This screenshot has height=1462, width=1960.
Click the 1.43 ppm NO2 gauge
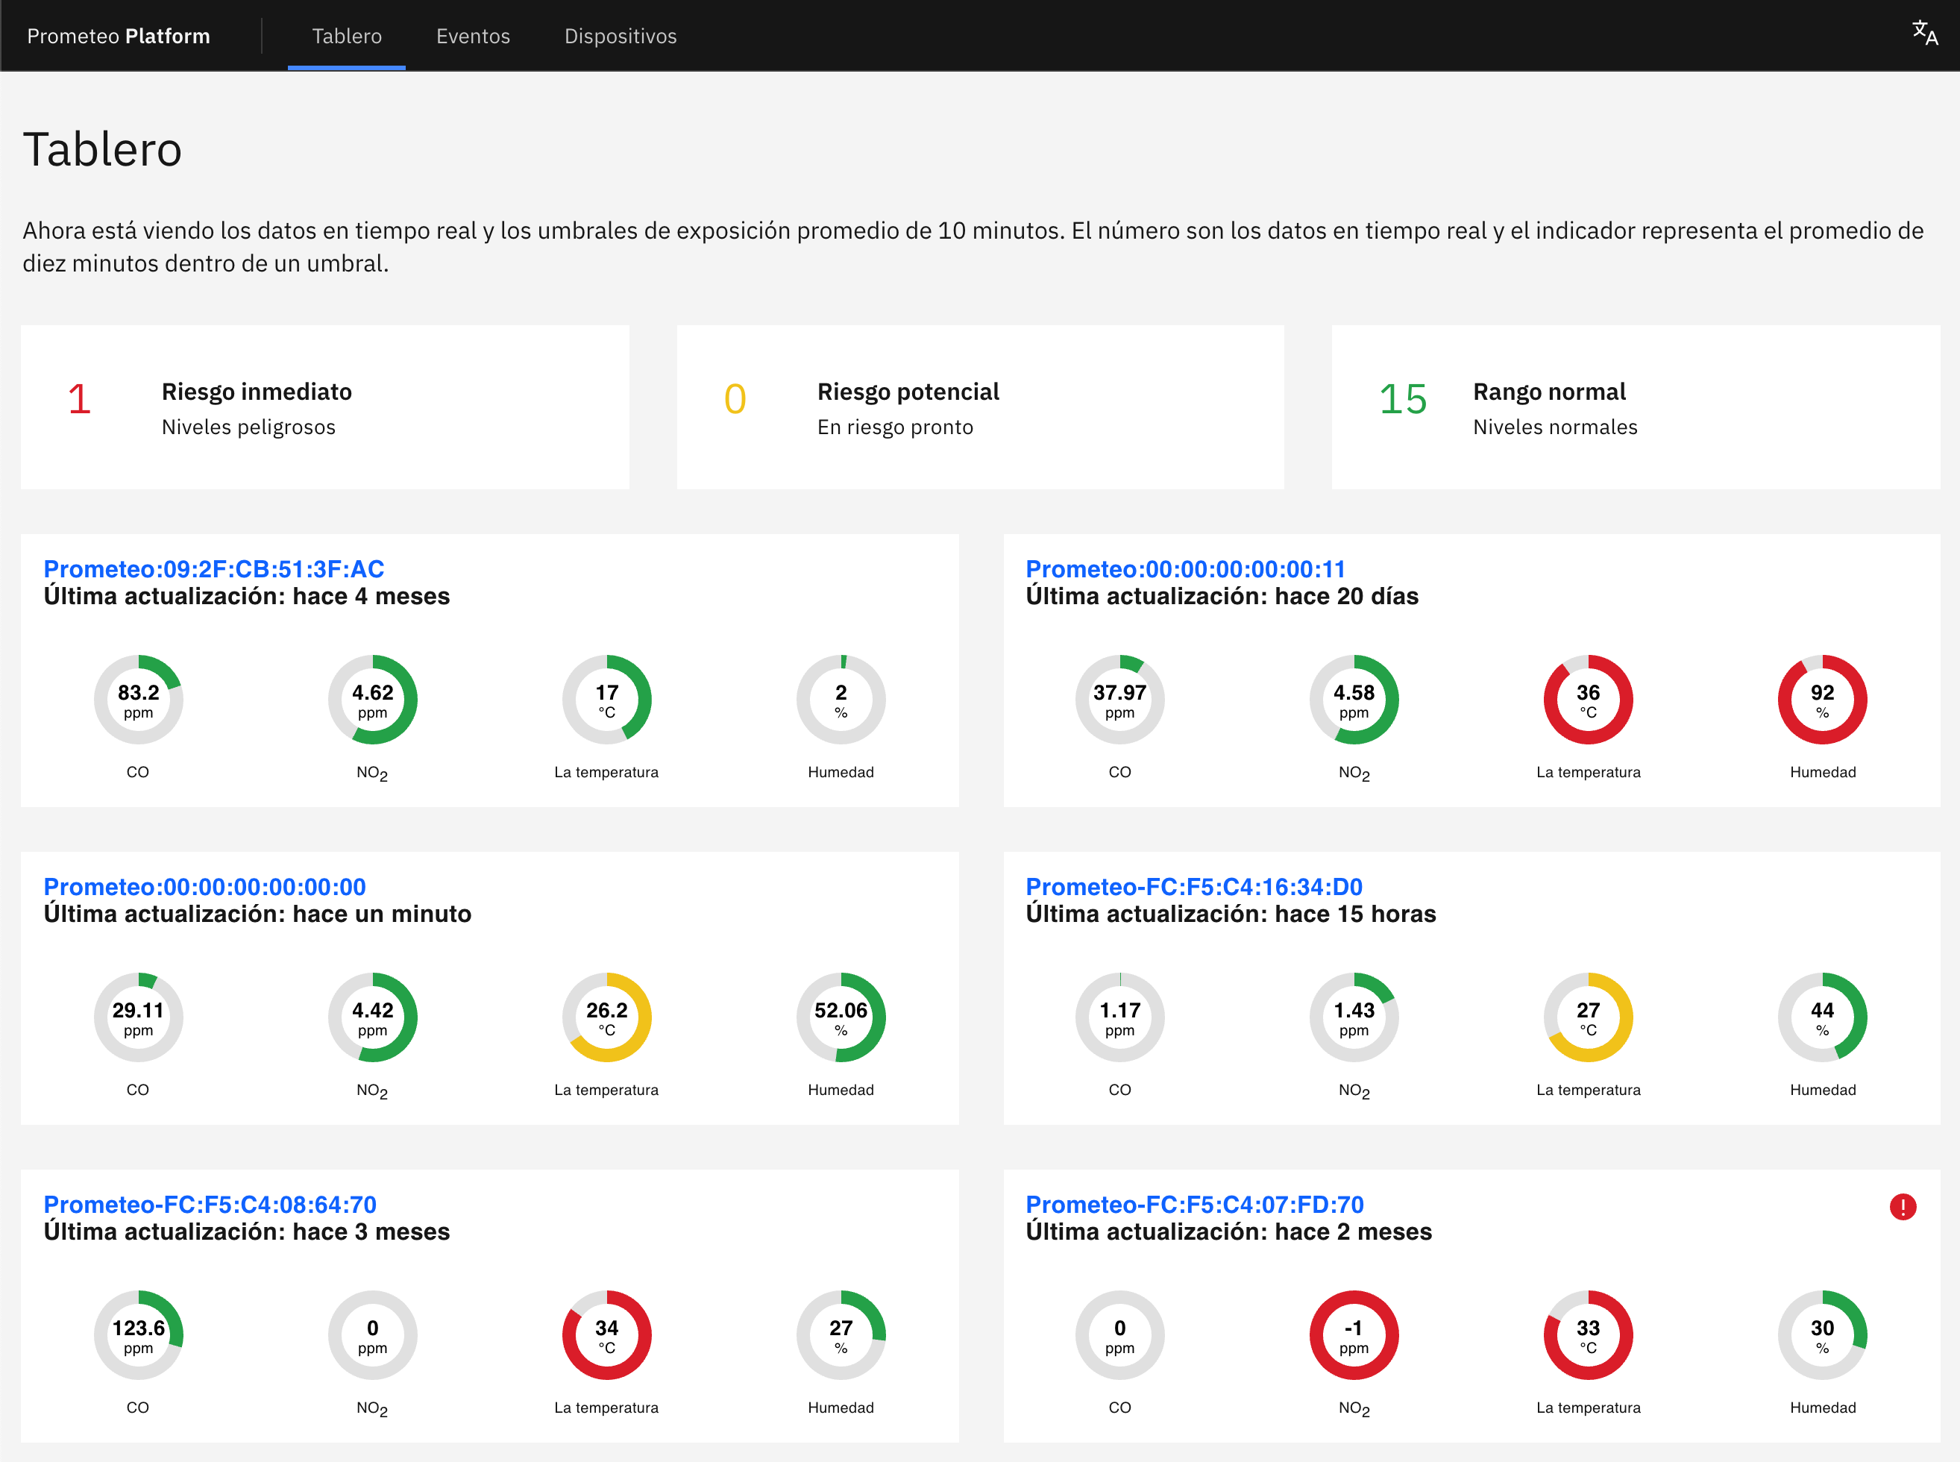point(1354,1017)
